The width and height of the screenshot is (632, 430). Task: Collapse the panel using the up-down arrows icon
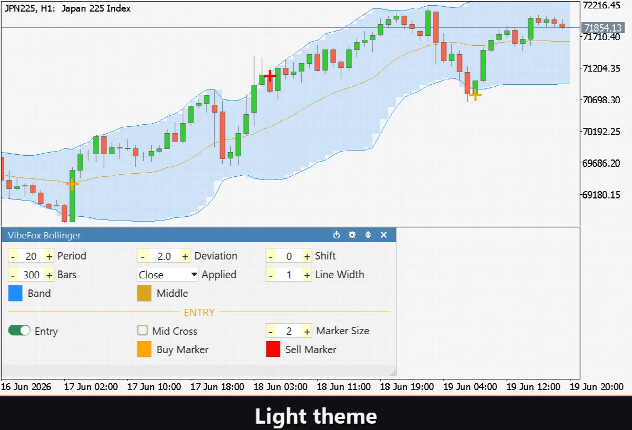pyautogui.click(x=368, y=235)
